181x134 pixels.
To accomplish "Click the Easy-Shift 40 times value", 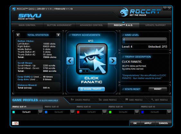I will coord(48,77).
